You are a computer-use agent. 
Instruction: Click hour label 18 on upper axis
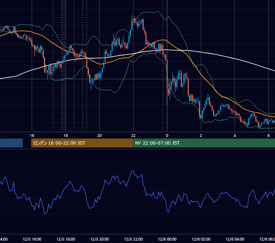click(66, 136)
